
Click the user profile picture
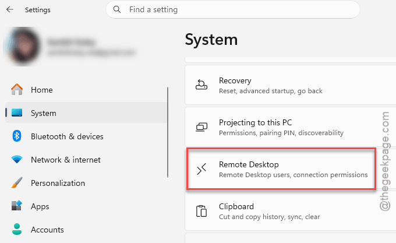pos(22,47)
